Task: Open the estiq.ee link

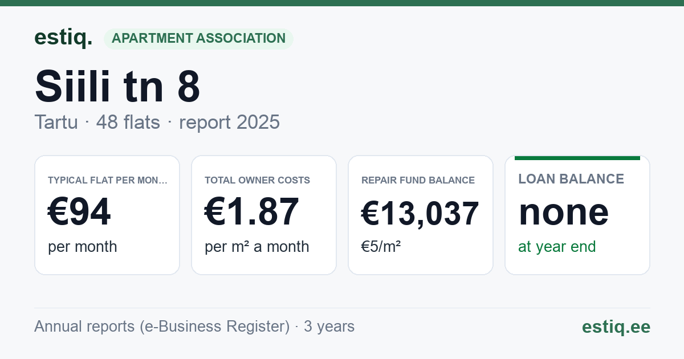Action: [x=616, y=327]
